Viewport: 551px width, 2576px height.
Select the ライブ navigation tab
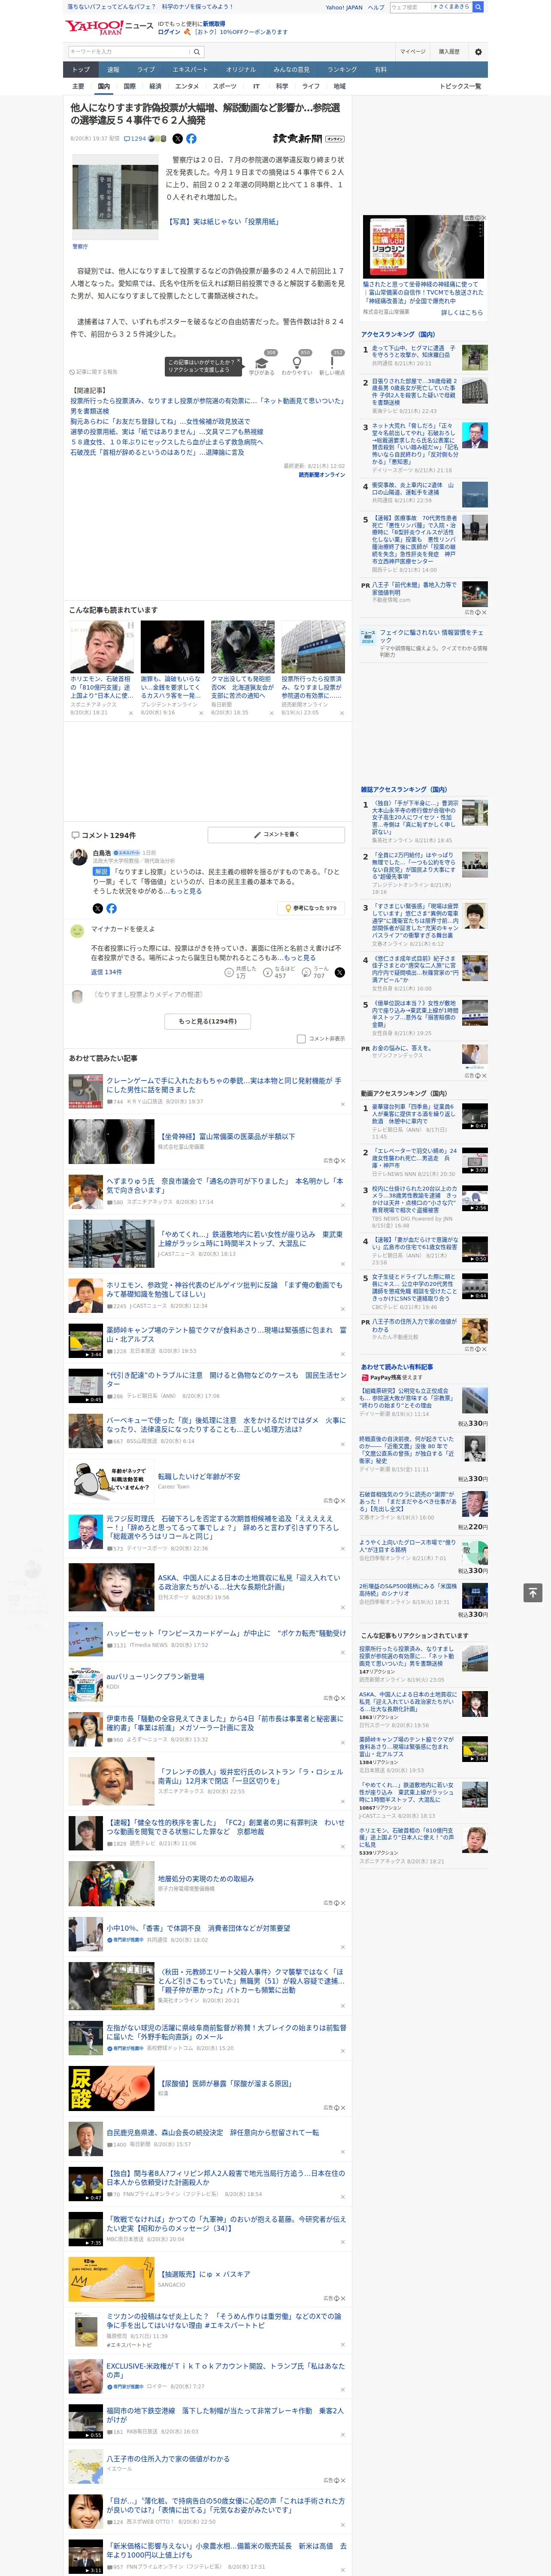pos(146,70)
